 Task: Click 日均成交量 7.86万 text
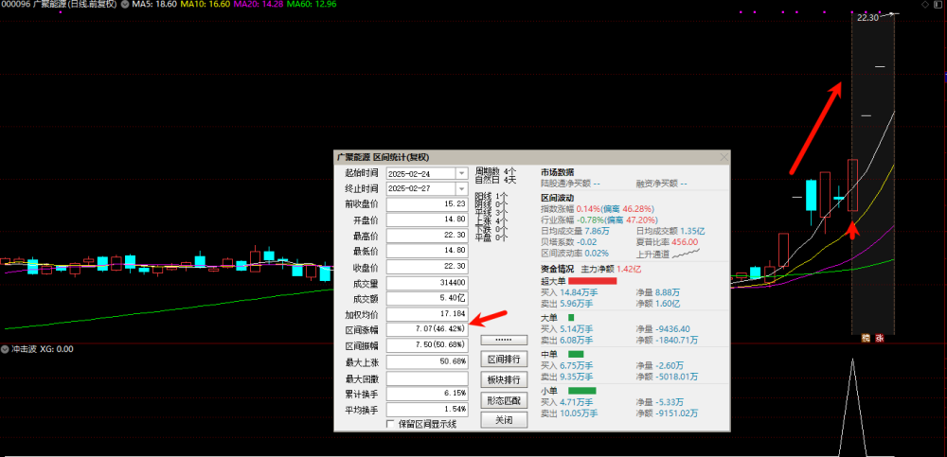tap(576, 231)
